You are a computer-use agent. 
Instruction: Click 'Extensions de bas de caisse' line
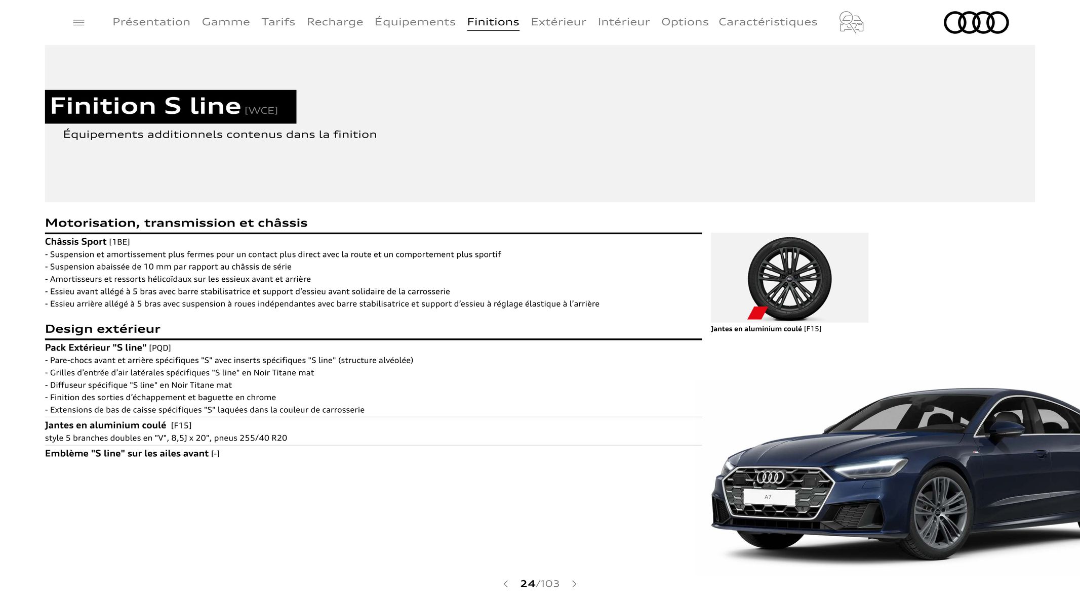[205, 410]
